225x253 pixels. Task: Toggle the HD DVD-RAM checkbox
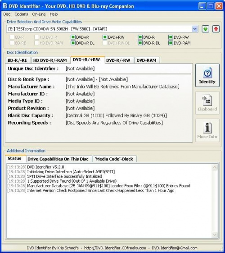(36, 43)
